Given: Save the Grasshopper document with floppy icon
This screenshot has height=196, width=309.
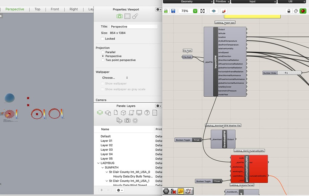Looking at the screenshot, I should click(x=173, y=11).
